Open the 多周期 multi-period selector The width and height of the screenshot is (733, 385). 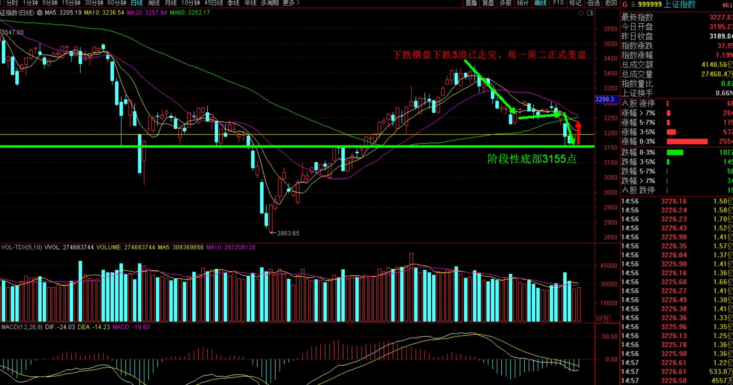point(270,3)
